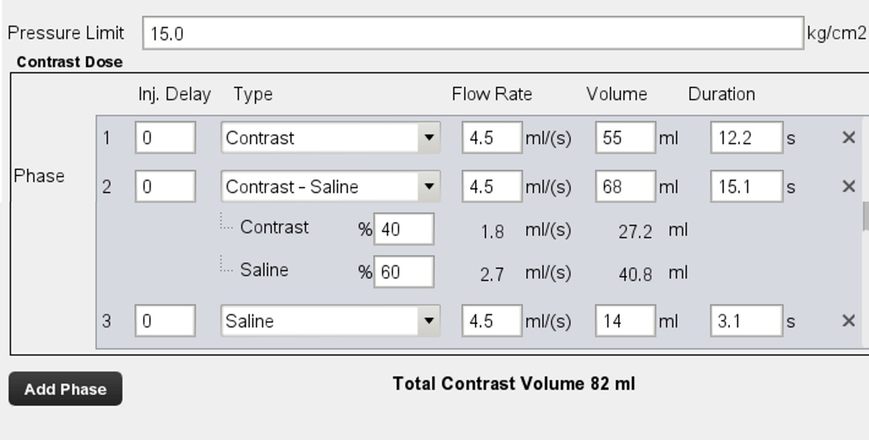Focus the phase 2 Volume field showing 68

625,187
